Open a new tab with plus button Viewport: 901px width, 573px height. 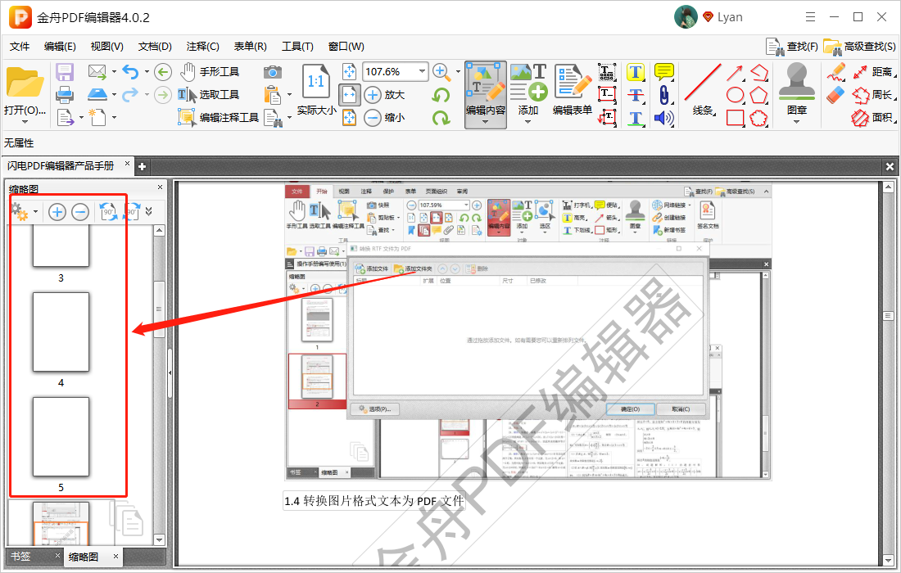142,166
